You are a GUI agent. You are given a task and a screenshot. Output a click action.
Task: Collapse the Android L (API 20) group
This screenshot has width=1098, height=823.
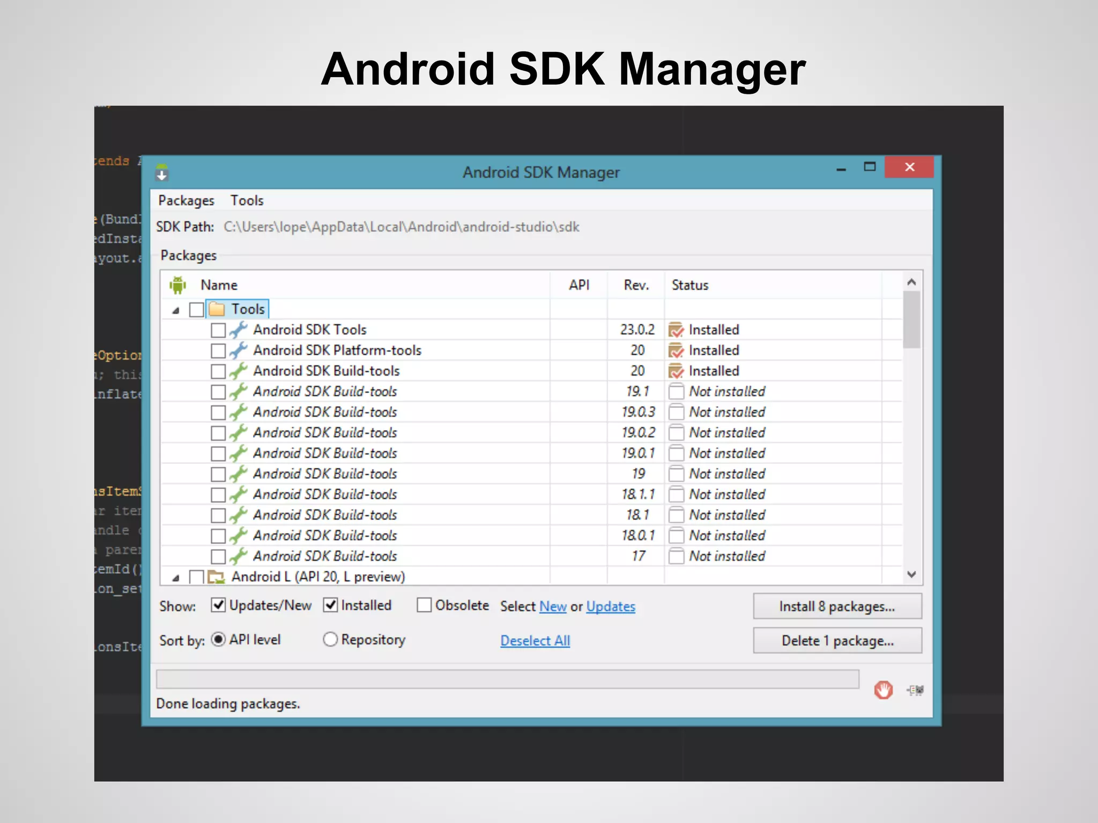coord(175,578)
